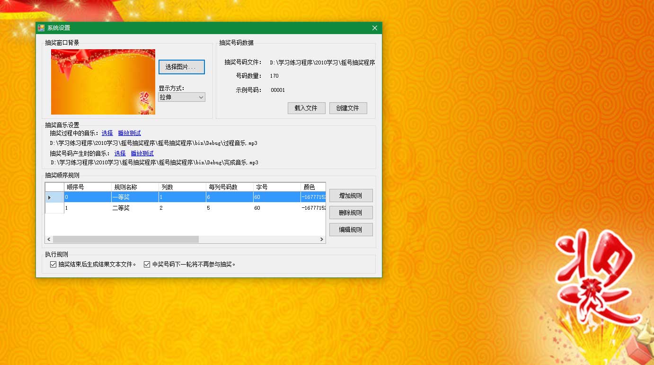
Task: Click 播放测试 for the completion music
Action: coord(142,153)
